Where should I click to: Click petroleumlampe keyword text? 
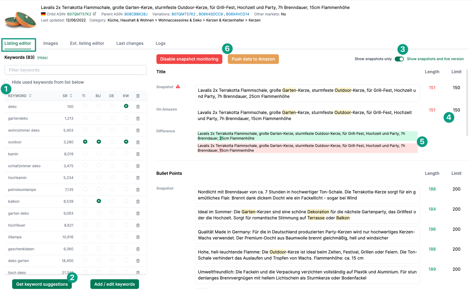pos(22,190)
